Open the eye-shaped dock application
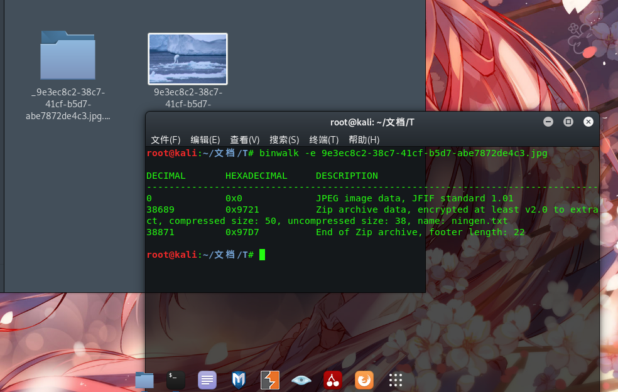Image resolution: width=618 pixels, height=392 pixels. [x=301, y=380]
